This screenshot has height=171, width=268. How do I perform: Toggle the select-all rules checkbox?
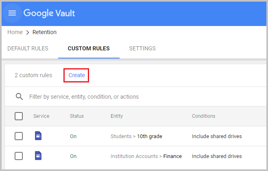[x=19, y=116]
